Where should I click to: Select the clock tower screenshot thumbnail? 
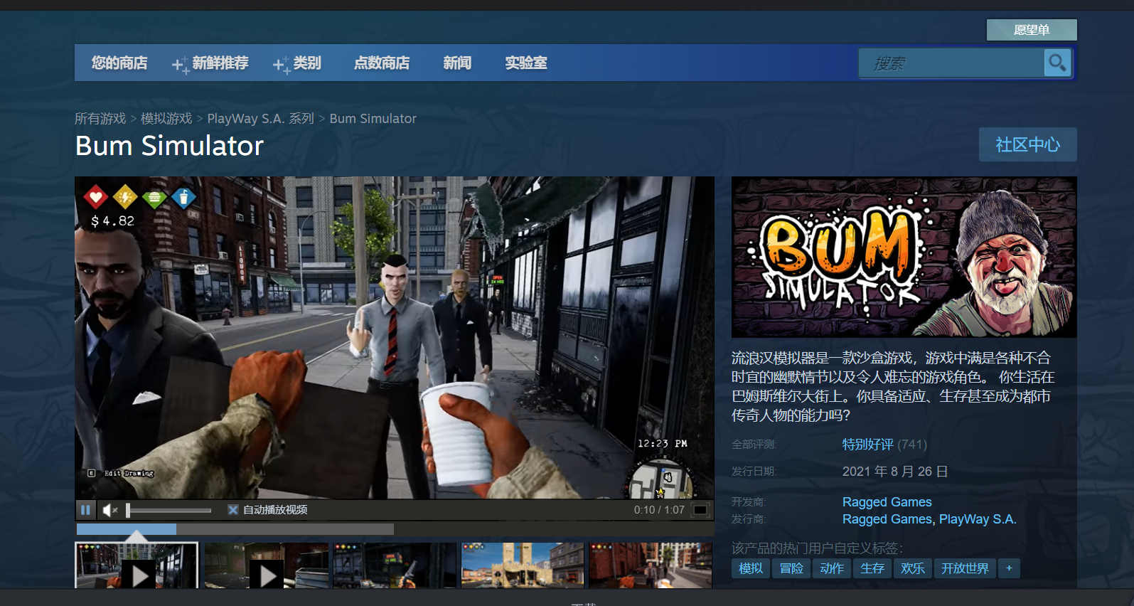tap(523, 565)
